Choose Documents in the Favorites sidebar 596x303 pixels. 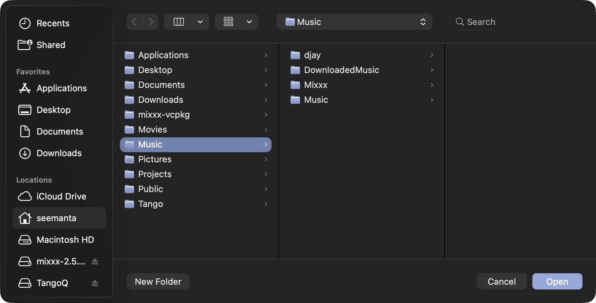tap(59, 132)
